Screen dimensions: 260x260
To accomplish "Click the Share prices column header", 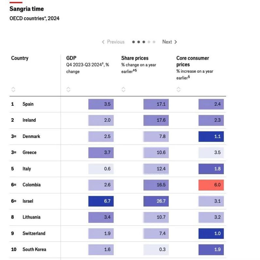I will [x=135, y=58].
